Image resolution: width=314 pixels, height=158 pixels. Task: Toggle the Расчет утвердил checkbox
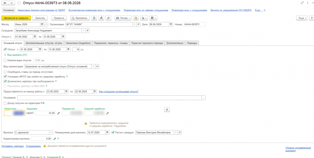pyautogui.click(x=113, y=132)
